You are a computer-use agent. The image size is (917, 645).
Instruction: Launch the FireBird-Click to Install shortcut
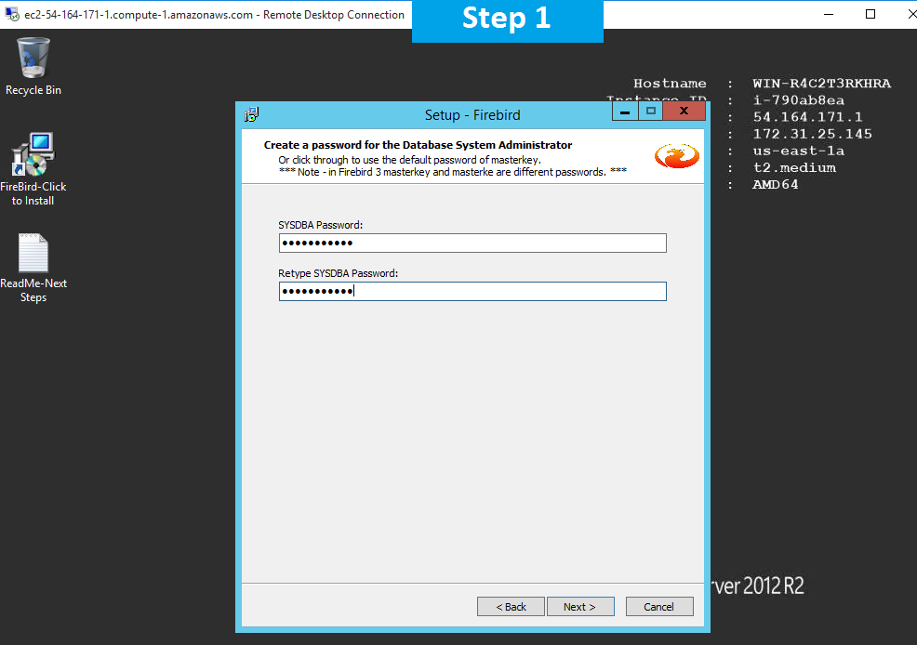[33, 156]
